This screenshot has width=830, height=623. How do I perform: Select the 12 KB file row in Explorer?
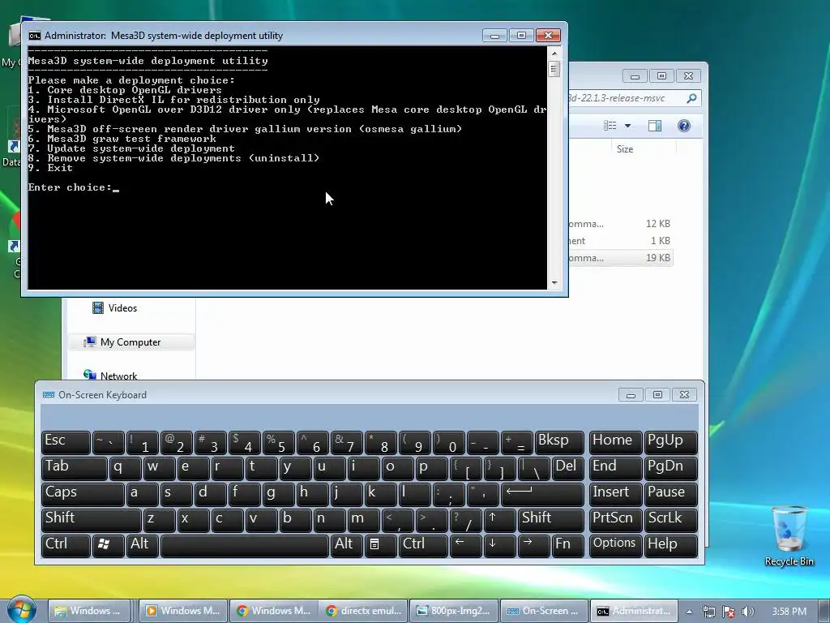tap(620, 224)
